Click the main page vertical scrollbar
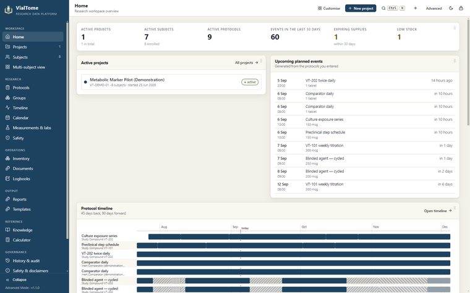The image size is (470, 293). 468,72
